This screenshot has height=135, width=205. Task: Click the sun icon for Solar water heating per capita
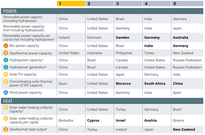tap(6, 118)
